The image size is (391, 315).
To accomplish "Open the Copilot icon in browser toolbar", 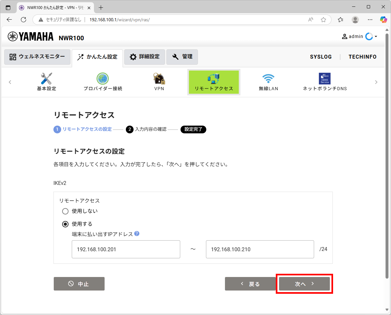I will point(383,20).
